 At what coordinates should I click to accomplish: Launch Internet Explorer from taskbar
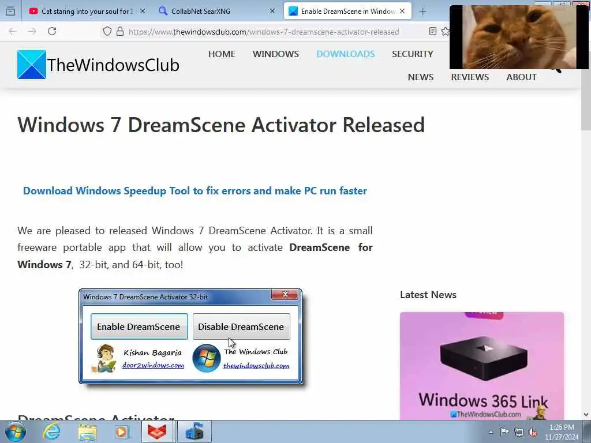[51, 431]
